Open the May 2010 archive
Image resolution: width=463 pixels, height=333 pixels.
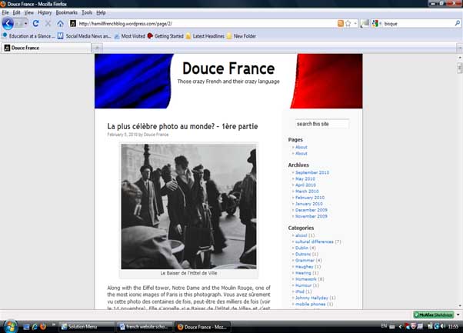[x=305, y=179]
